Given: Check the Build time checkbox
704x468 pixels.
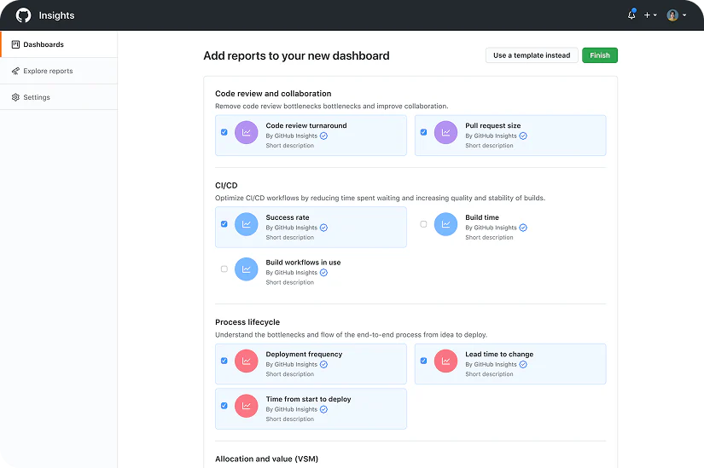Looking at the screenshot, I should click(423, 224).
